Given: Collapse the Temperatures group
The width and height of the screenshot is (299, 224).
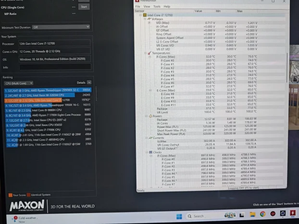Looking at the screenshot, I should pos(145,53).
